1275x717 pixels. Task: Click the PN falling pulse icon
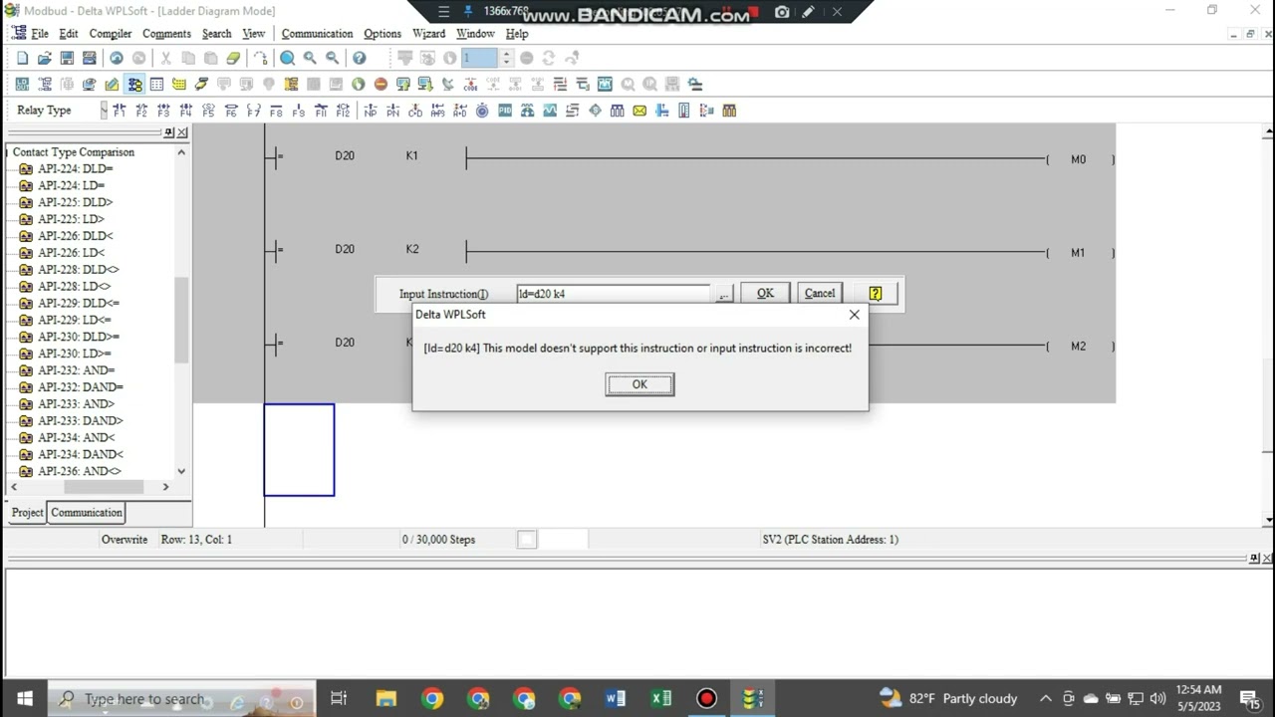392,111
